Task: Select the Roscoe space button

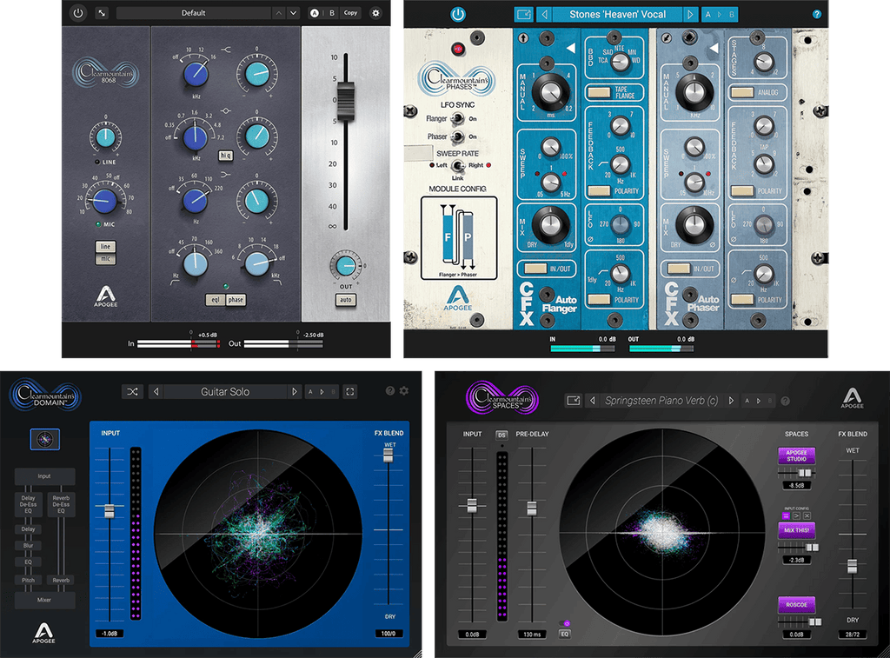Action: coord(796,605)
